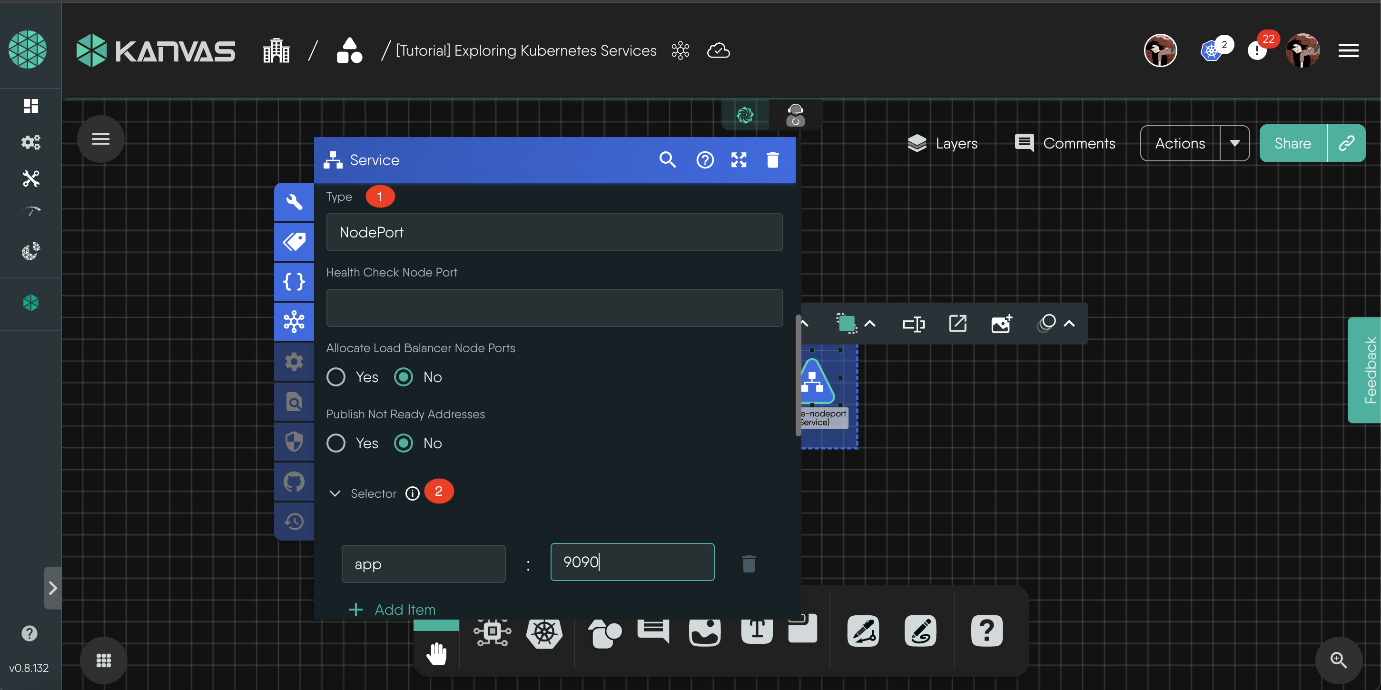Click the Health Check Node Port input field
The height and width of the screenshot is (690, 1381).
(554, 308)
